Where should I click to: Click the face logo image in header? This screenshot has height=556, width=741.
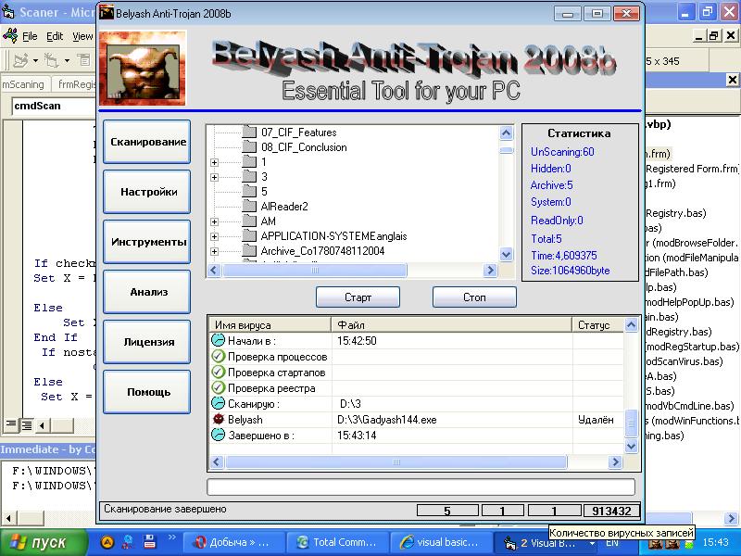pos(143,69)
